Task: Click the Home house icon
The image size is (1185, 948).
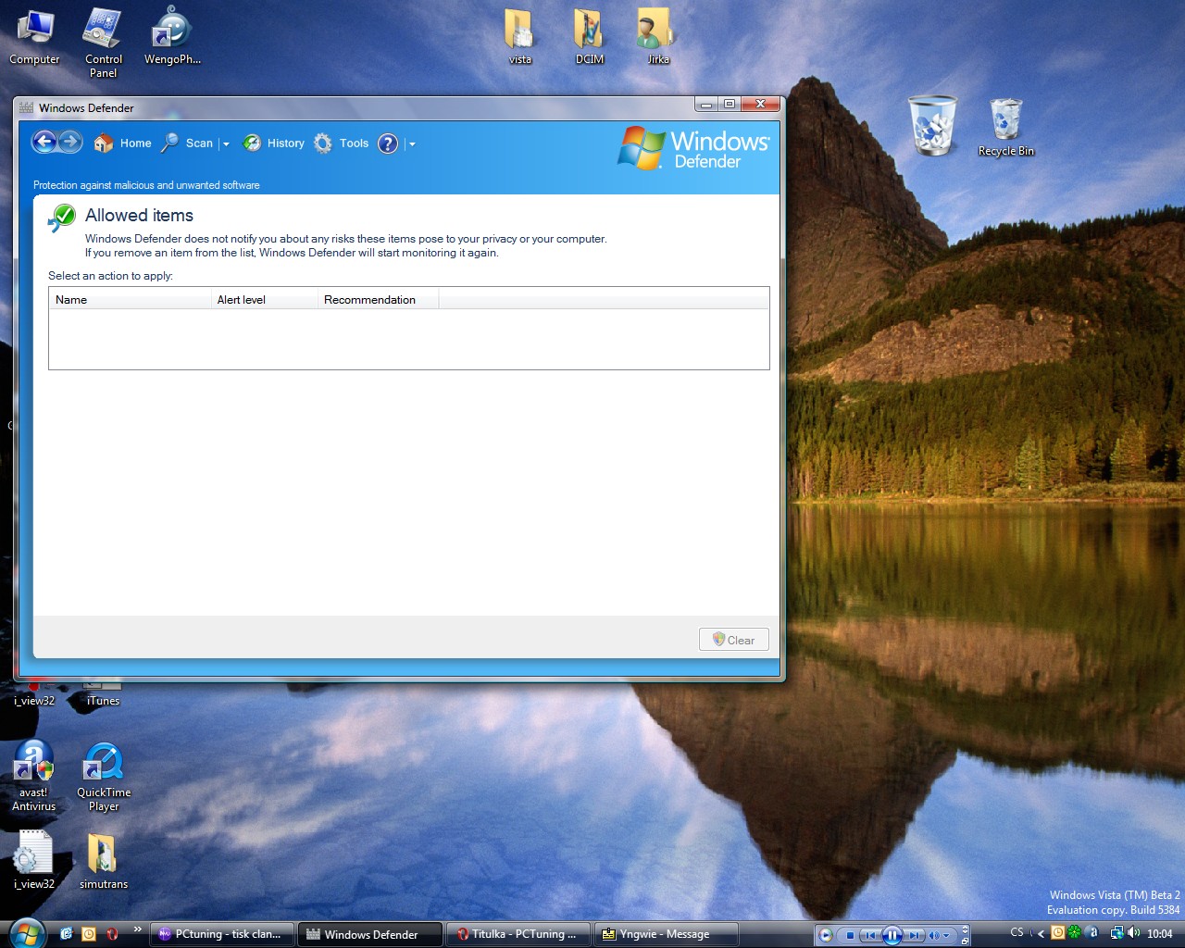Action: [x=104, y=143]
